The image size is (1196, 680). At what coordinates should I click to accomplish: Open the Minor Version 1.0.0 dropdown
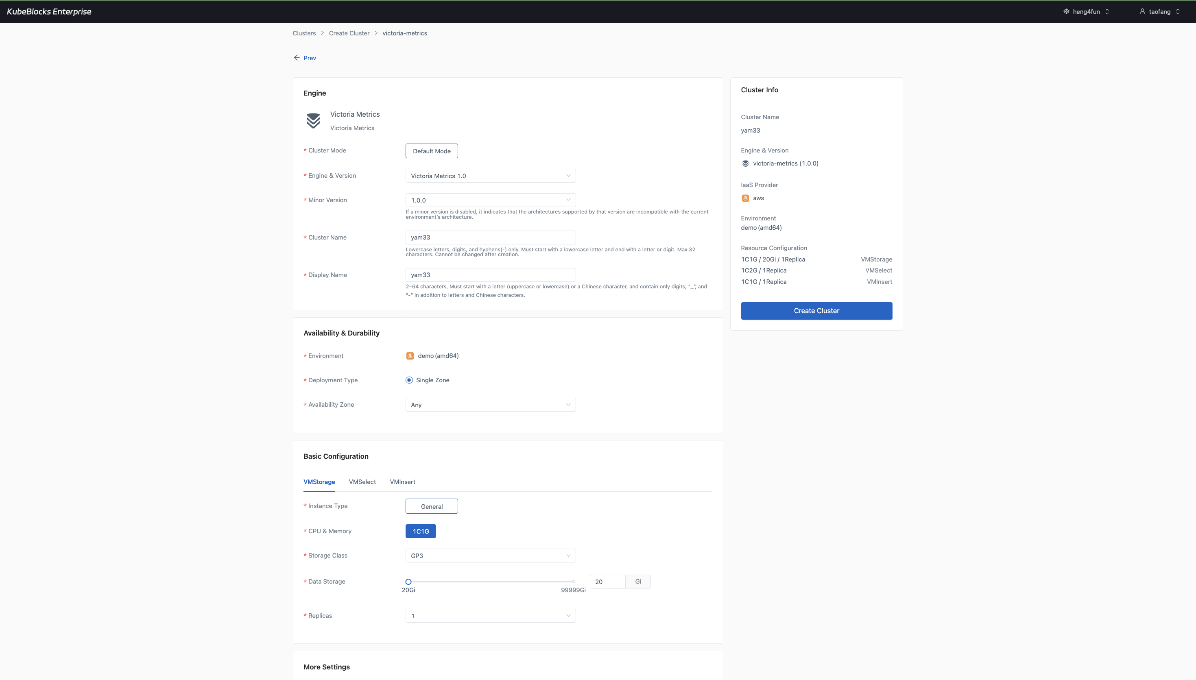click(x=490, y=200)
